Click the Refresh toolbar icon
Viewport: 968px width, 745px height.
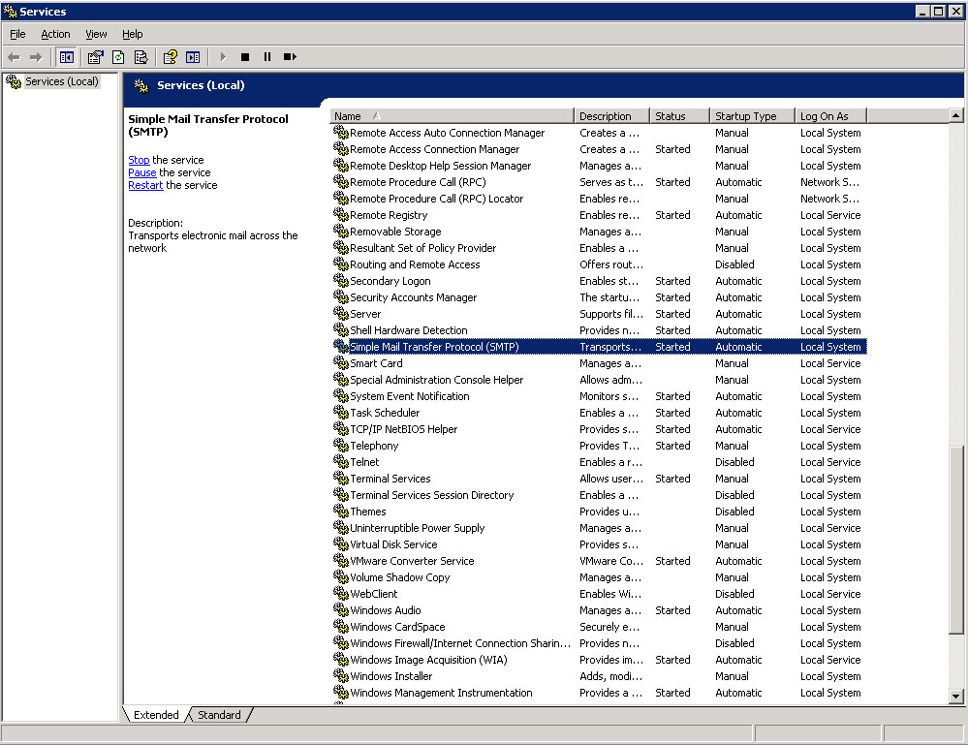click(x=118, y=57)
